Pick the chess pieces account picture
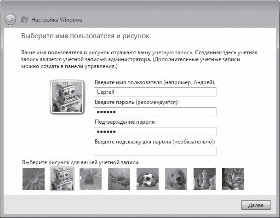 click(205, 178)
